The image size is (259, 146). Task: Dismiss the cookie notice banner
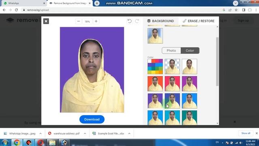point(235,122)
